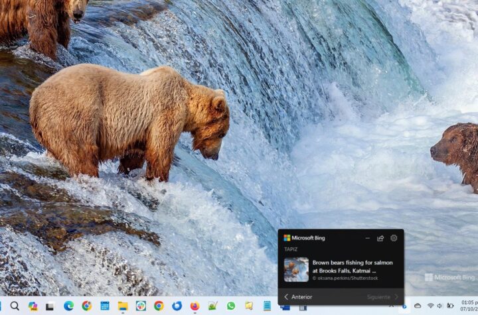Open Task View on the taskbar
Screen dimensions: 478x315
(x=50, y=306)
